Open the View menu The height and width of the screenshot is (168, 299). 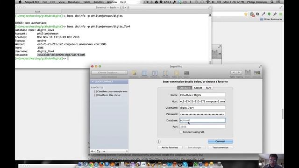[x=61, y=2]
